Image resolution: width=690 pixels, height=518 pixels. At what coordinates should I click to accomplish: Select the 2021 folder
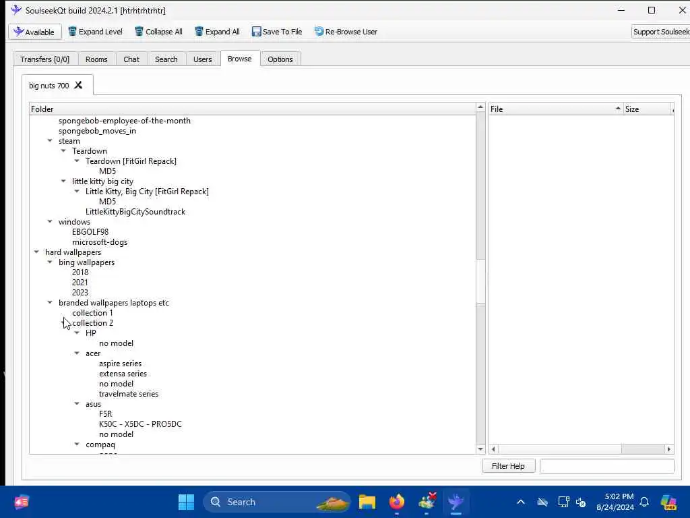click(x=80, y=283)
